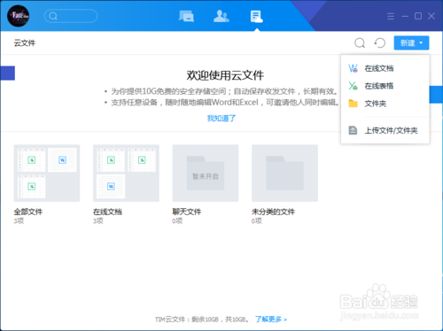This screenshot has height=331, width=443.
Task: Choose 上传文件/文件夹 menu entry
Action: pos(385,130)
